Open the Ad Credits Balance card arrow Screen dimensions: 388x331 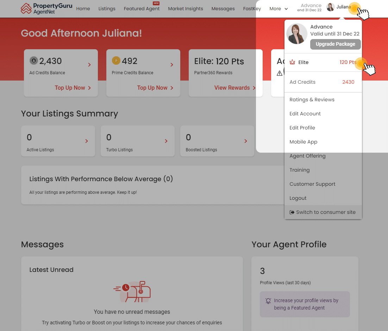point(89,65)
